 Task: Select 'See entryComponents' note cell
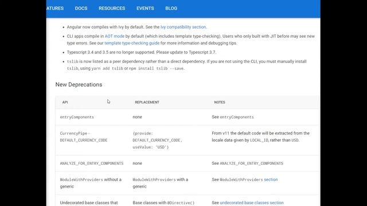point(233,117)
